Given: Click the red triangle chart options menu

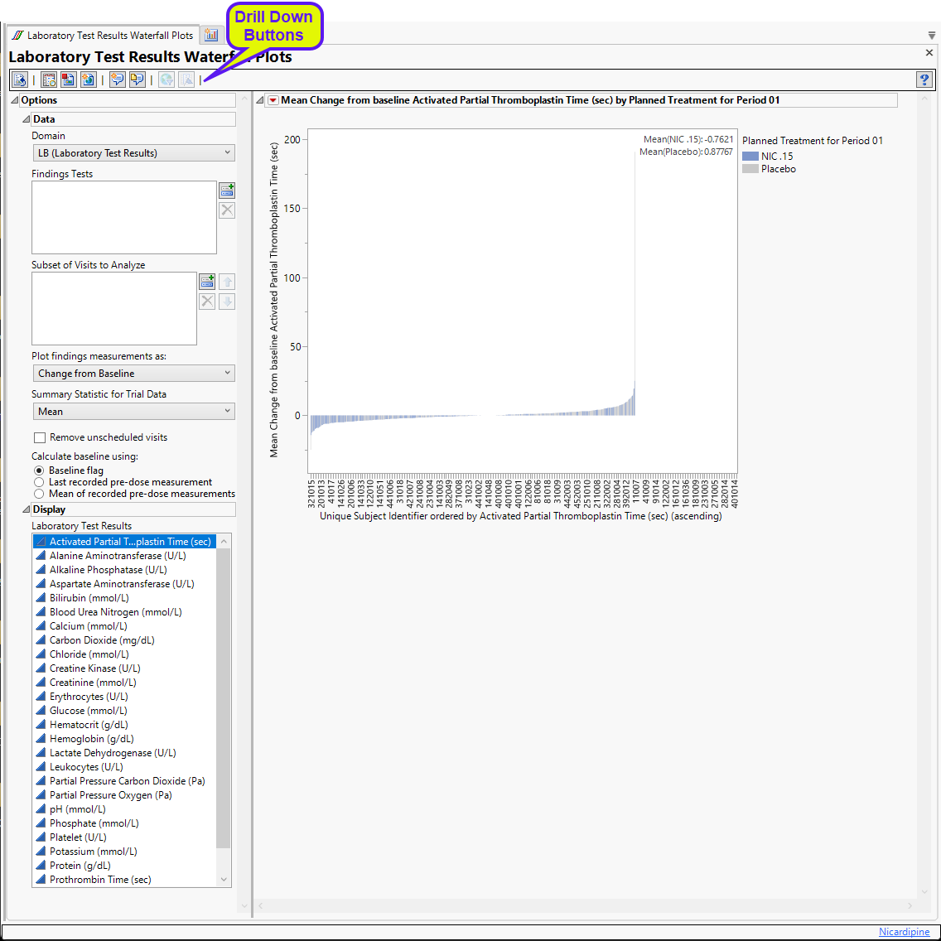Looking at the screenshot, I should click(273, 100).
